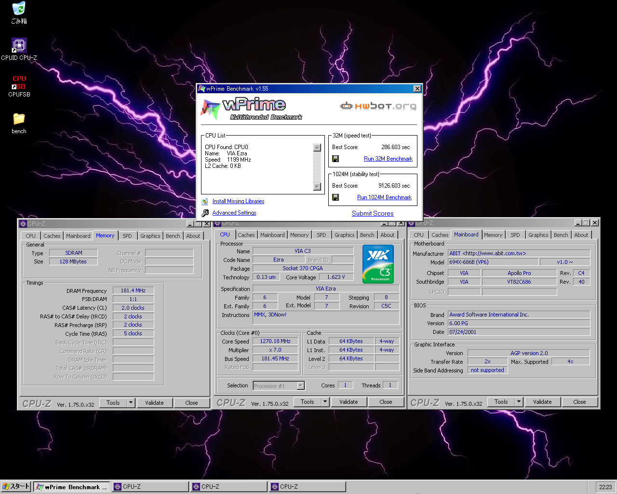Click Install Missing Libraries link
Viewport: 617px width, 494px height.
tap(238, 201)
